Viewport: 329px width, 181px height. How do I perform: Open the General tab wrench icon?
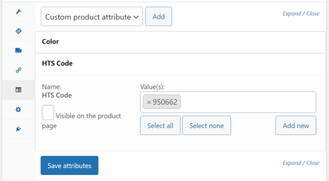(18, 12)
